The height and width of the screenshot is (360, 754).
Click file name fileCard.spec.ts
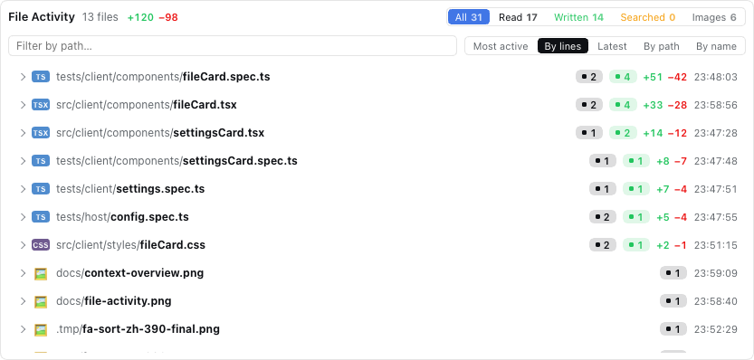226,77
